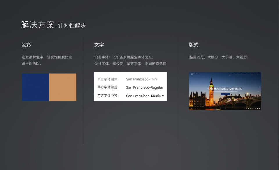Click the 苹方字体中等 label
279x170 pixels.
107,96
